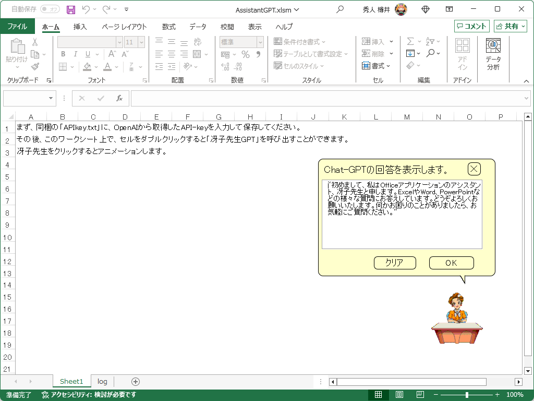Click the AutoSum sigma icon
The height and width of the screenshot is (401, 534).
click(410, 41)
